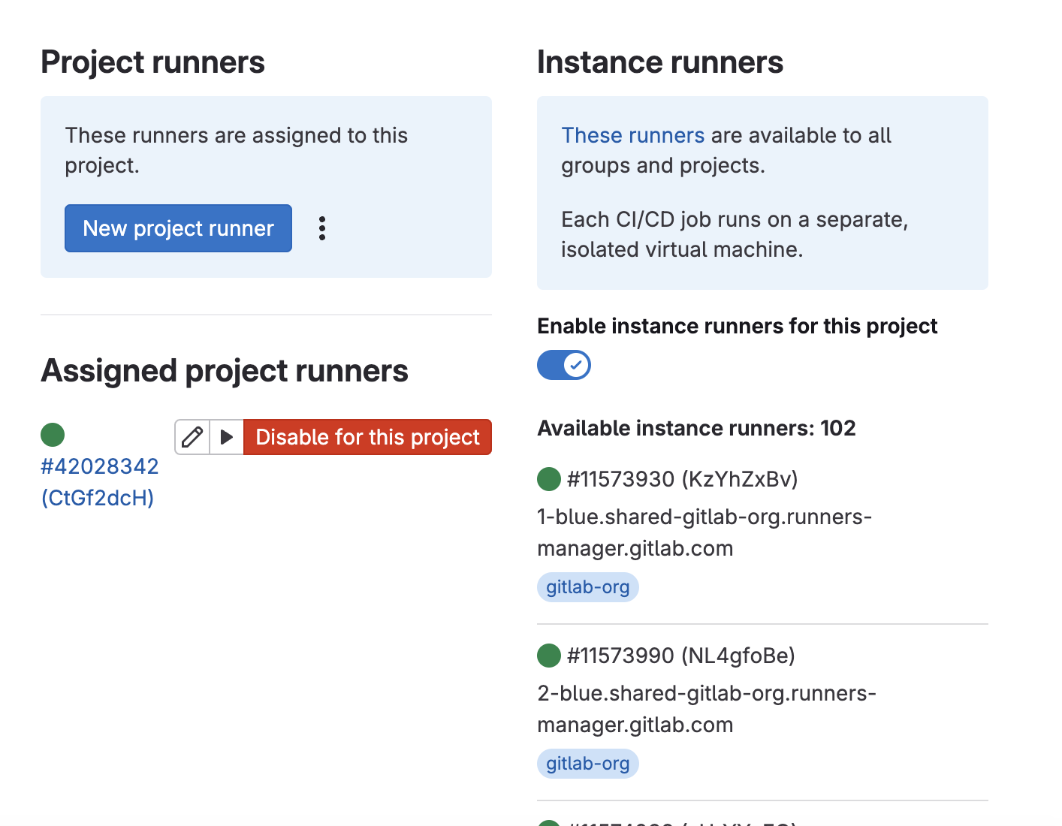
Task: Click runner ID #11573990 (NL4gfoBe) text
Action: (x=680, y=656)
